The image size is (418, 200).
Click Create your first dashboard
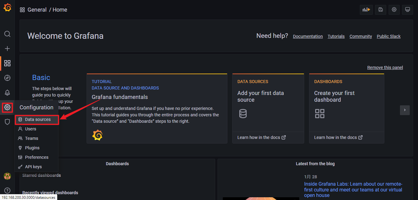pyautogui.click(x=334, y=96)
